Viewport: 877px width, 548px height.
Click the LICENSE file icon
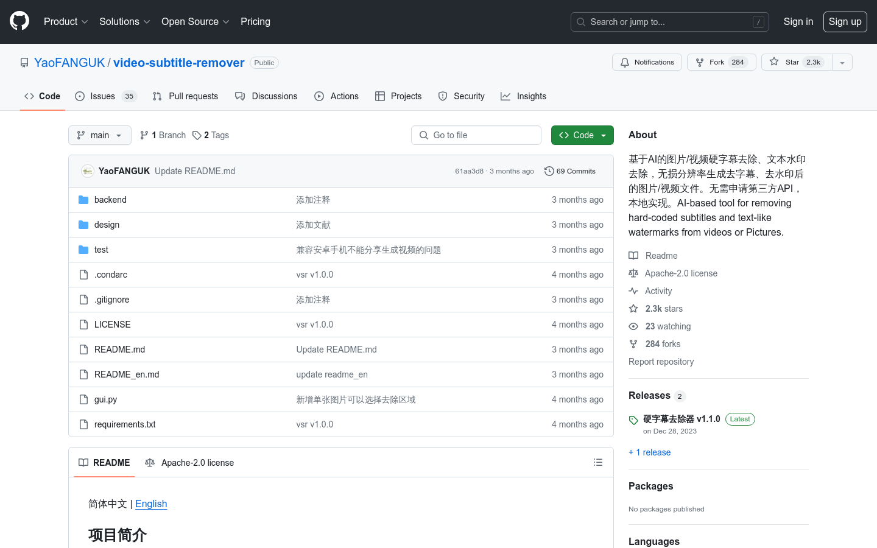tap(83, 325)
